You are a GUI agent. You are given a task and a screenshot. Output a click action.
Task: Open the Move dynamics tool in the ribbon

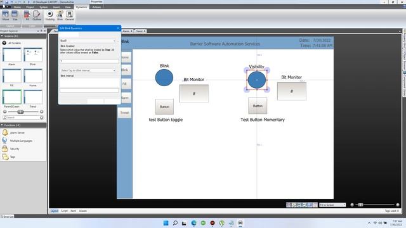pyautogui.click(x=6, y=16)
